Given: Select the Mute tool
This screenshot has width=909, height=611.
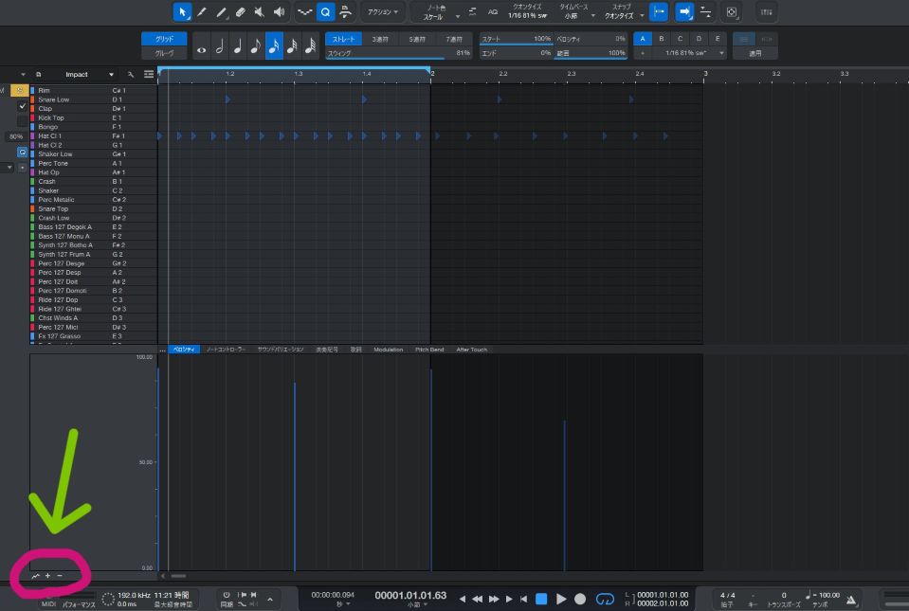Looking at the screenshot, I should [259, 12].
